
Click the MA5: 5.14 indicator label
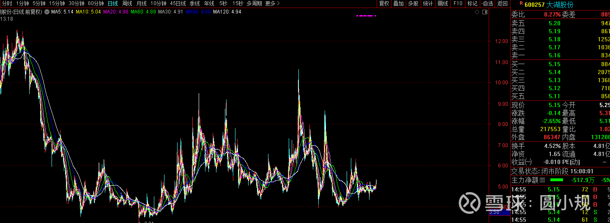62,12
